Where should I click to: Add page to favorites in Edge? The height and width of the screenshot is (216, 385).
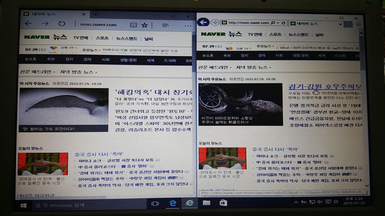point(145,25)
